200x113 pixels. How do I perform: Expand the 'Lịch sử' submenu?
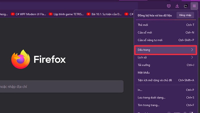(166, 57)
